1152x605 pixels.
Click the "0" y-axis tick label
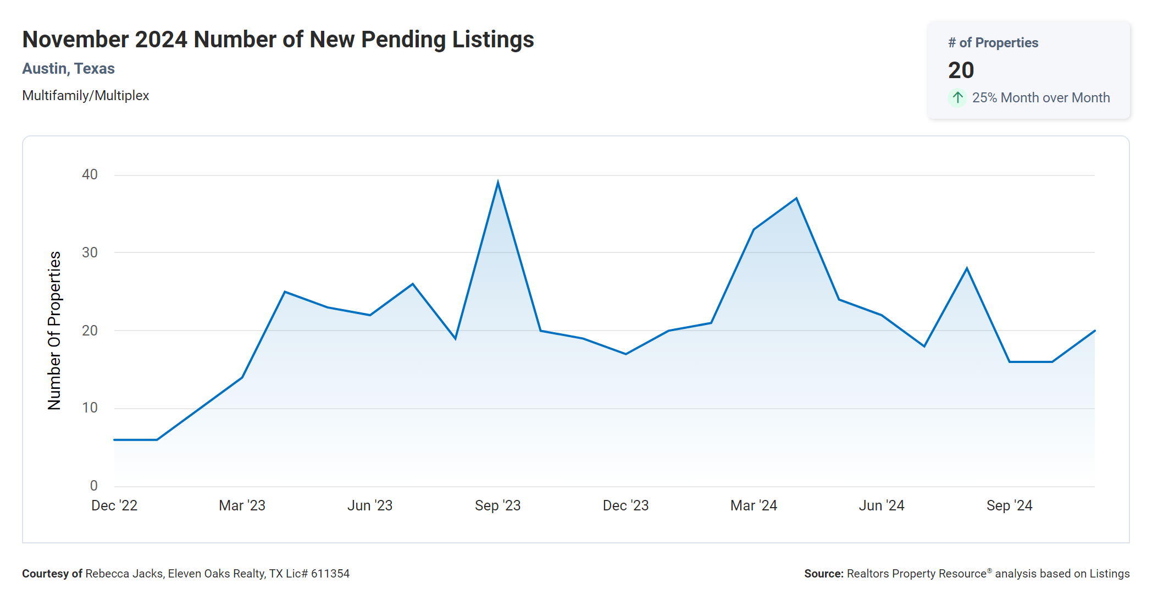(x=94, y=486)
